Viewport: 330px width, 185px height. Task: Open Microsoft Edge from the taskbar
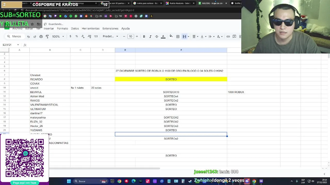click(x=134, y=181)
